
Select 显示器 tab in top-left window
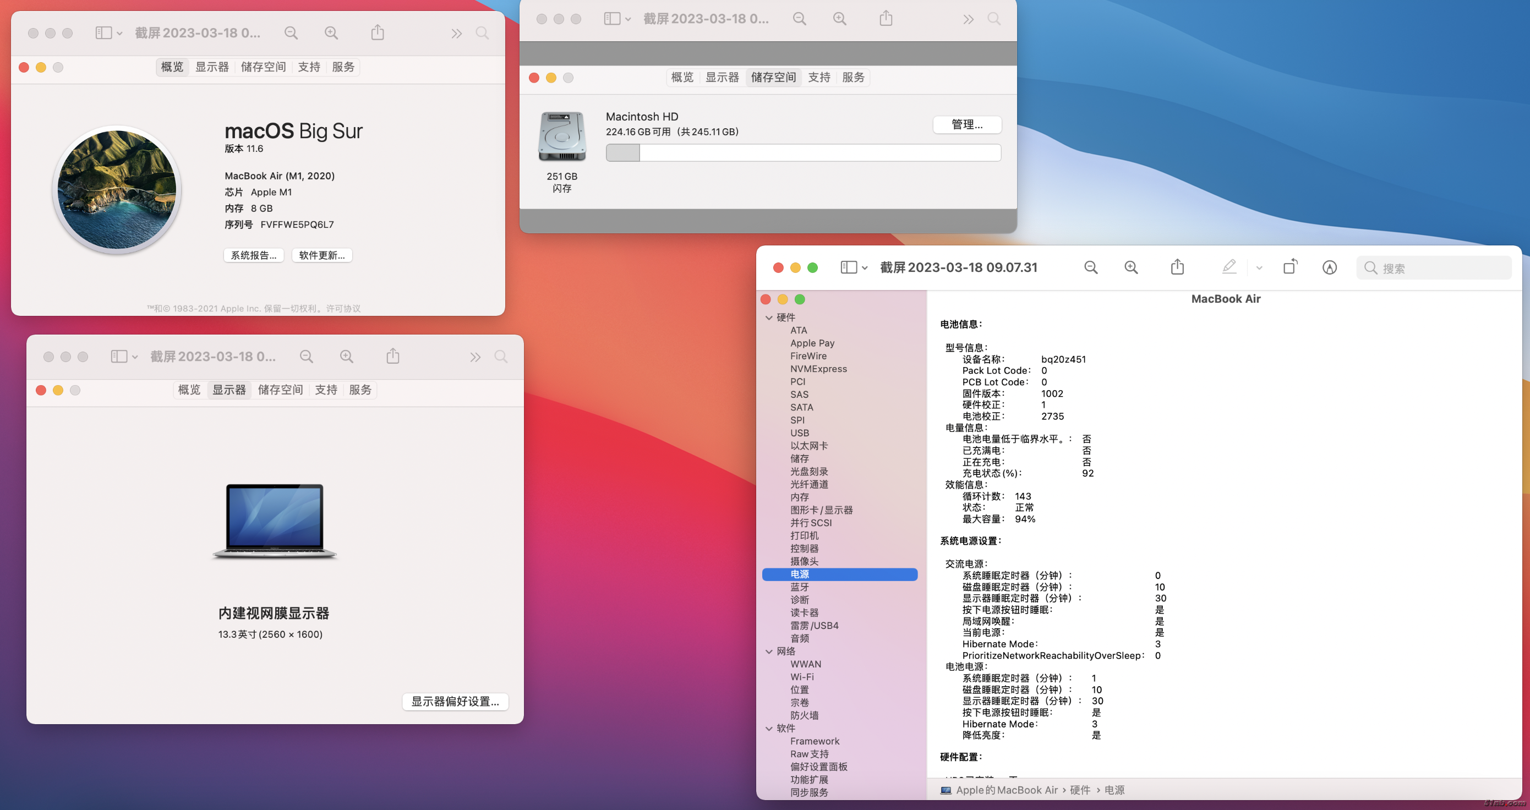(212, 67)
